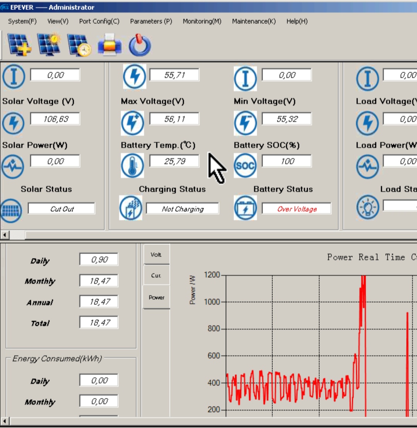417x428 pixels.
Task: Click the Charging Status battery icon
Action: point(131,208)
